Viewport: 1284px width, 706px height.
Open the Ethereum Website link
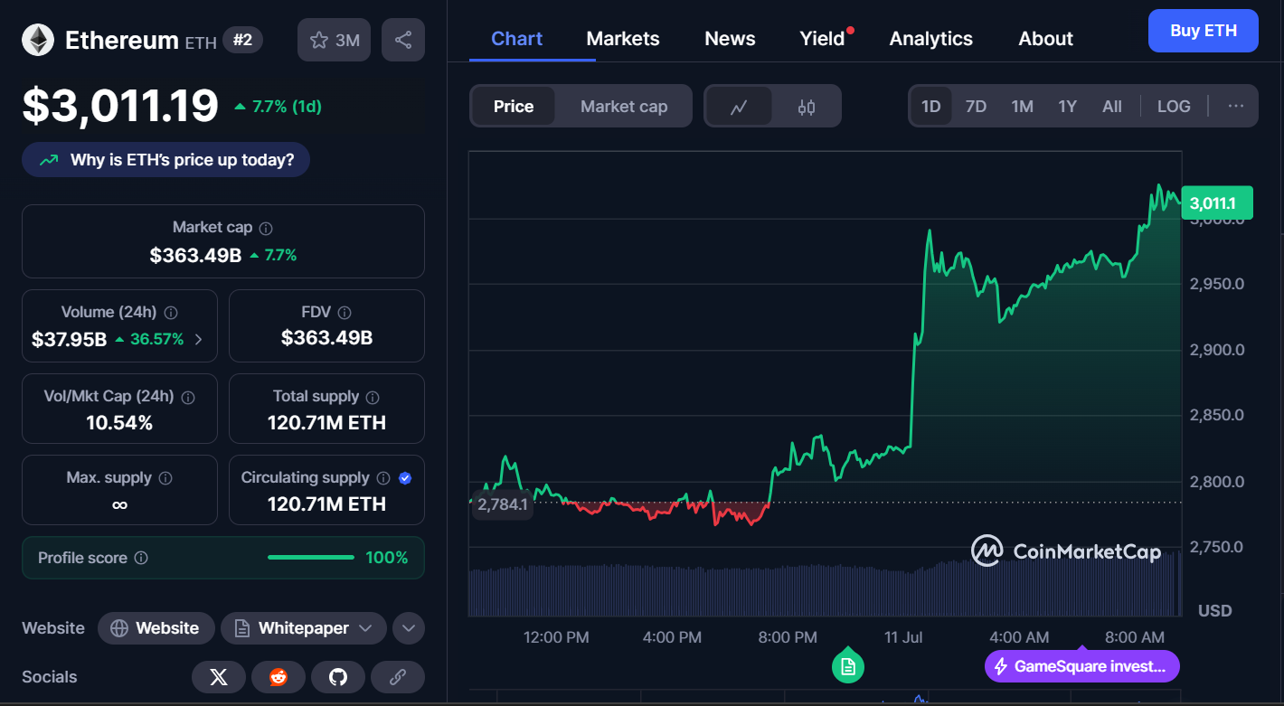tap(156, 628)
